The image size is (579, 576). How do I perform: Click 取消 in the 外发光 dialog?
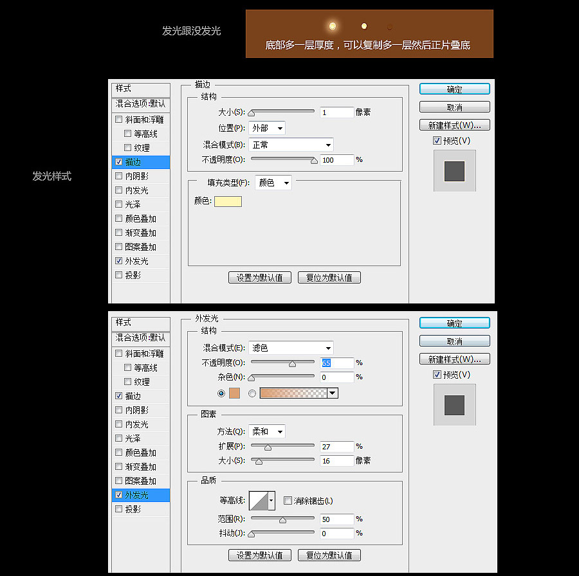tap(455, 341)
